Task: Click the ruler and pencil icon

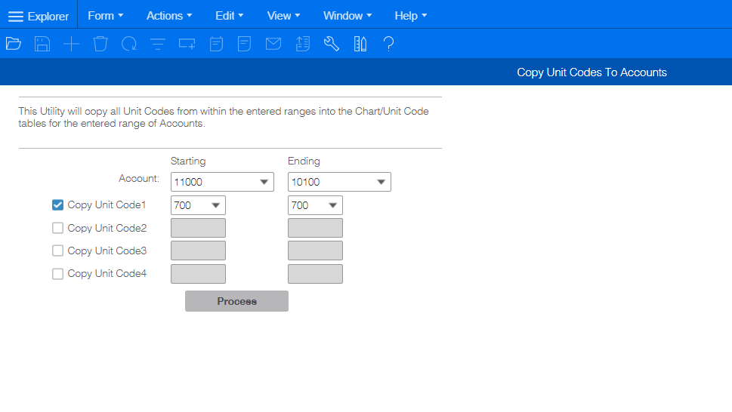Action: pyautogui.click(x=360, y=45)
